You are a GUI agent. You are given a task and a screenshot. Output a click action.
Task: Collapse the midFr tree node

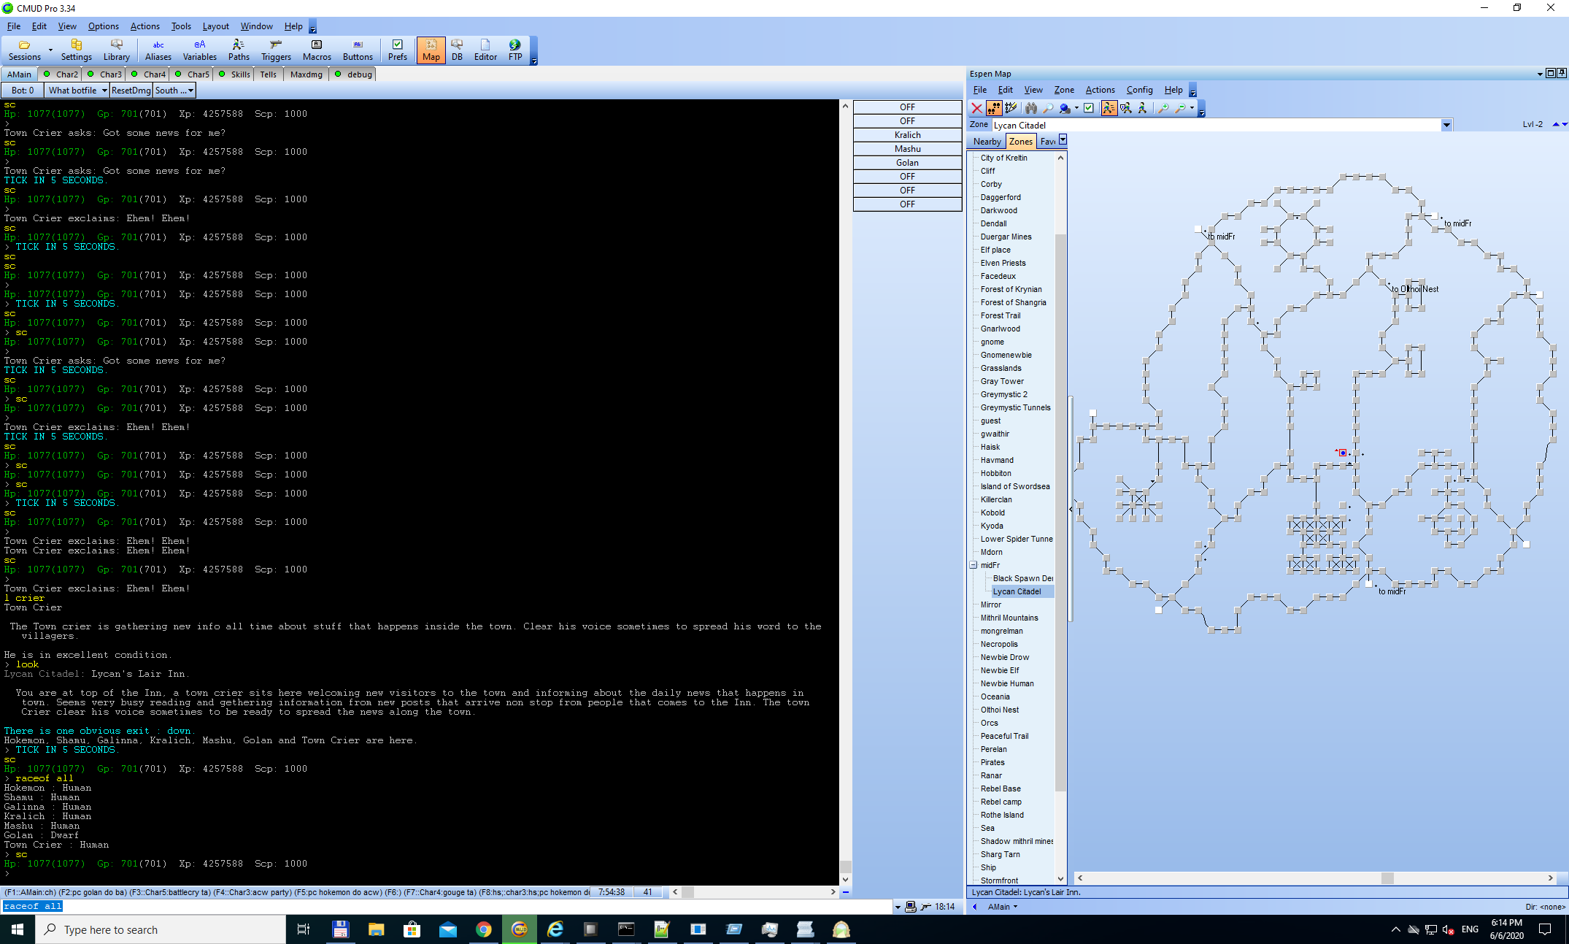pos(974,565)
